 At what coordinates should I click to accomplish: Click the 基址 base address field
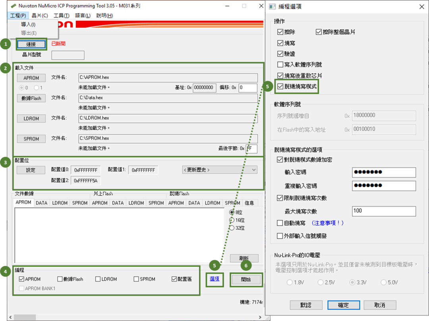205,88
